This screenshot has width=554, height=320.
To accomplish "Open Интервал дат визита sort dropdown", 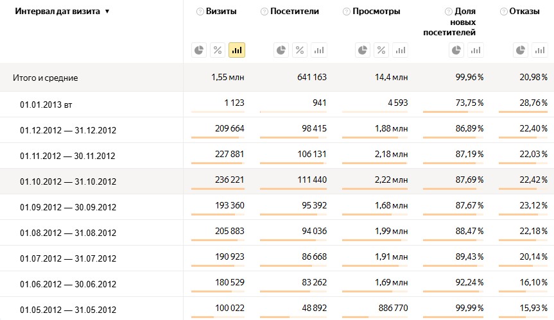I will [107, 12].
